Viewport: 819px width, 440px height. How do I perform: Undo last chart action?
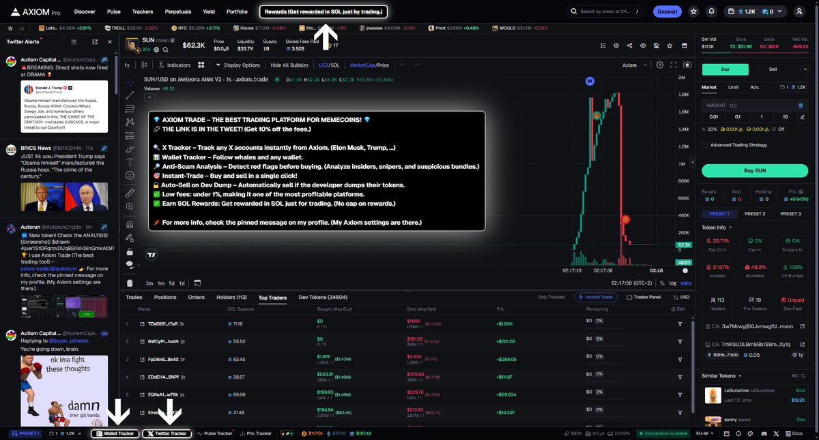pyautogui.click(x=402, y=65)
